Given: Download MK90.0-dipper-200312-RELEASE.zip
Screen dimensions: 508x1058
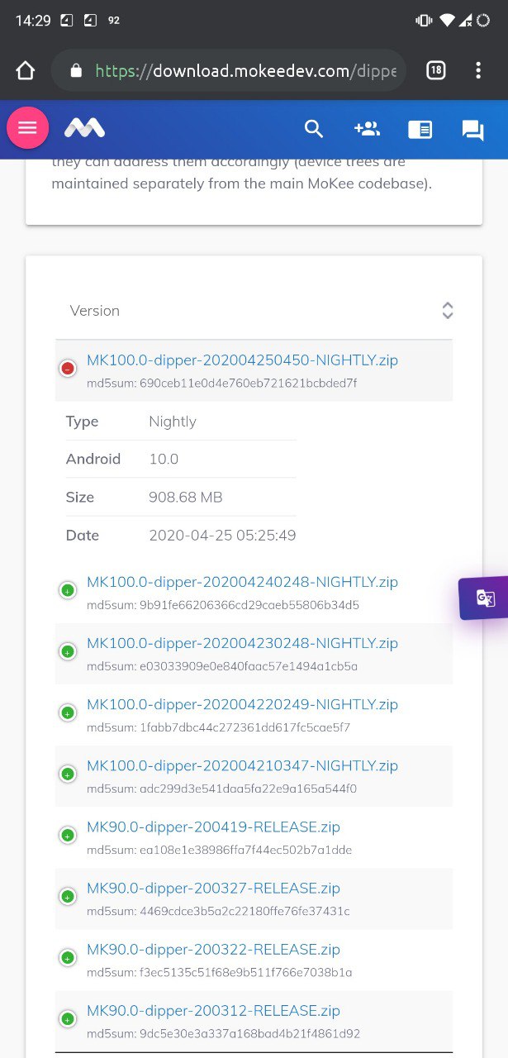Looking at the screenshot, I should [x=213, y=1010].
